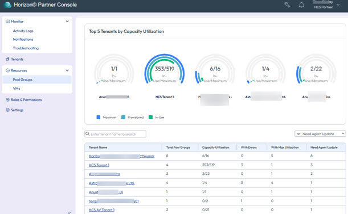
Task: Sort by With Max Utilization column
Action: pos(285,148)
